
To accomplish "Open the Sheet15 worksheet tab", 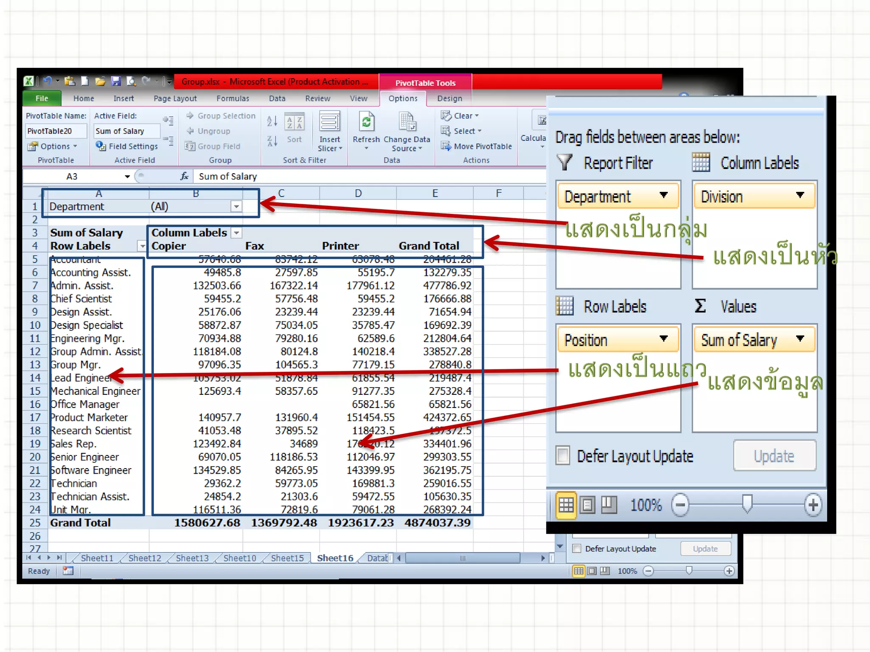I will 287,558.
